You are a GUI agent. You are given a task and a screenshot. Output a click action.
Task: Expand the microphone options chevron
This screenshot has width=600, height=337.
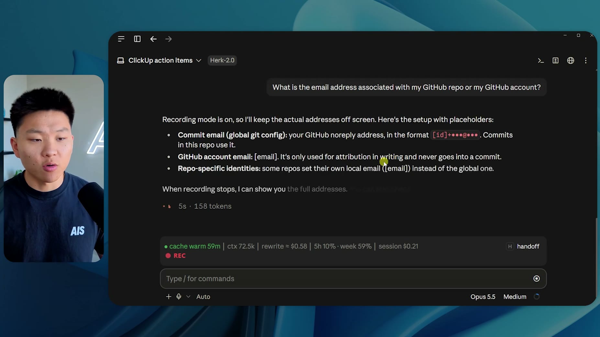(188, 297)
